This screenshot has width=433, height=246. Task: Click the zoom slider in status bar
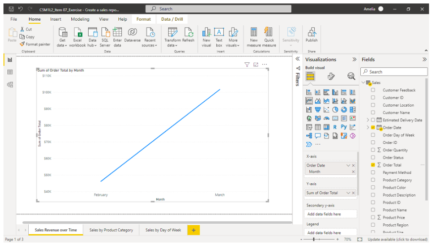pos(315,239)
